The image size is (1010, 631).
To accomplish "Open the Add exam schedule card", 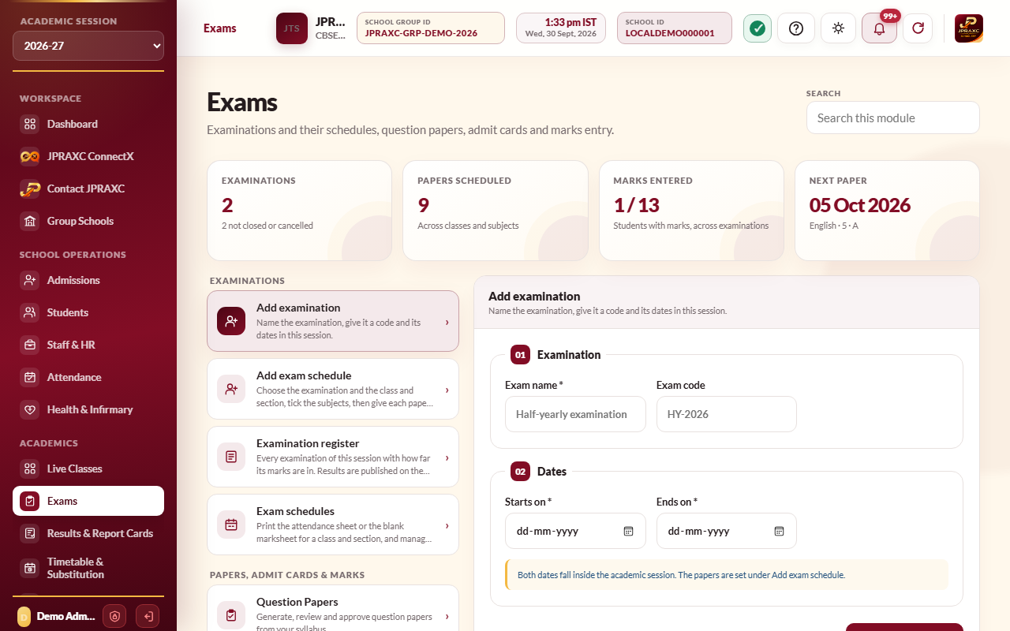I will coord(333,389).
